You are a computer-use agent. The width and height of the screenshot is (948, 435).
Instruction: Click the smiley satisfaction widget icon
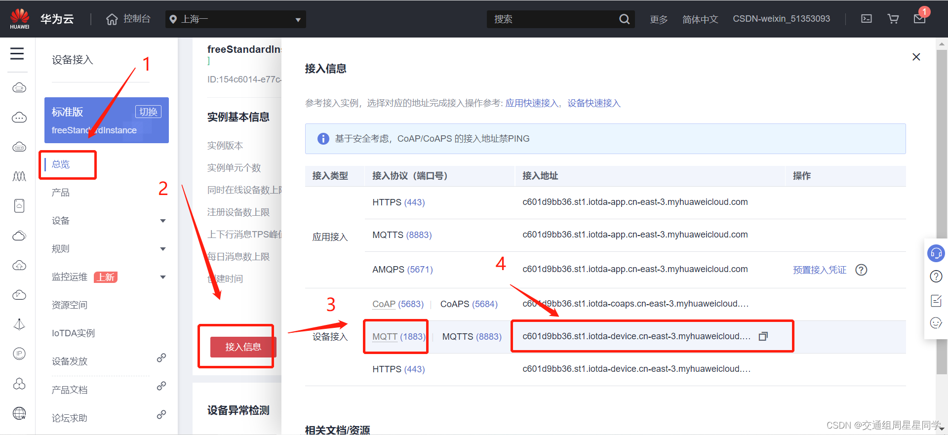pos(936,323)
